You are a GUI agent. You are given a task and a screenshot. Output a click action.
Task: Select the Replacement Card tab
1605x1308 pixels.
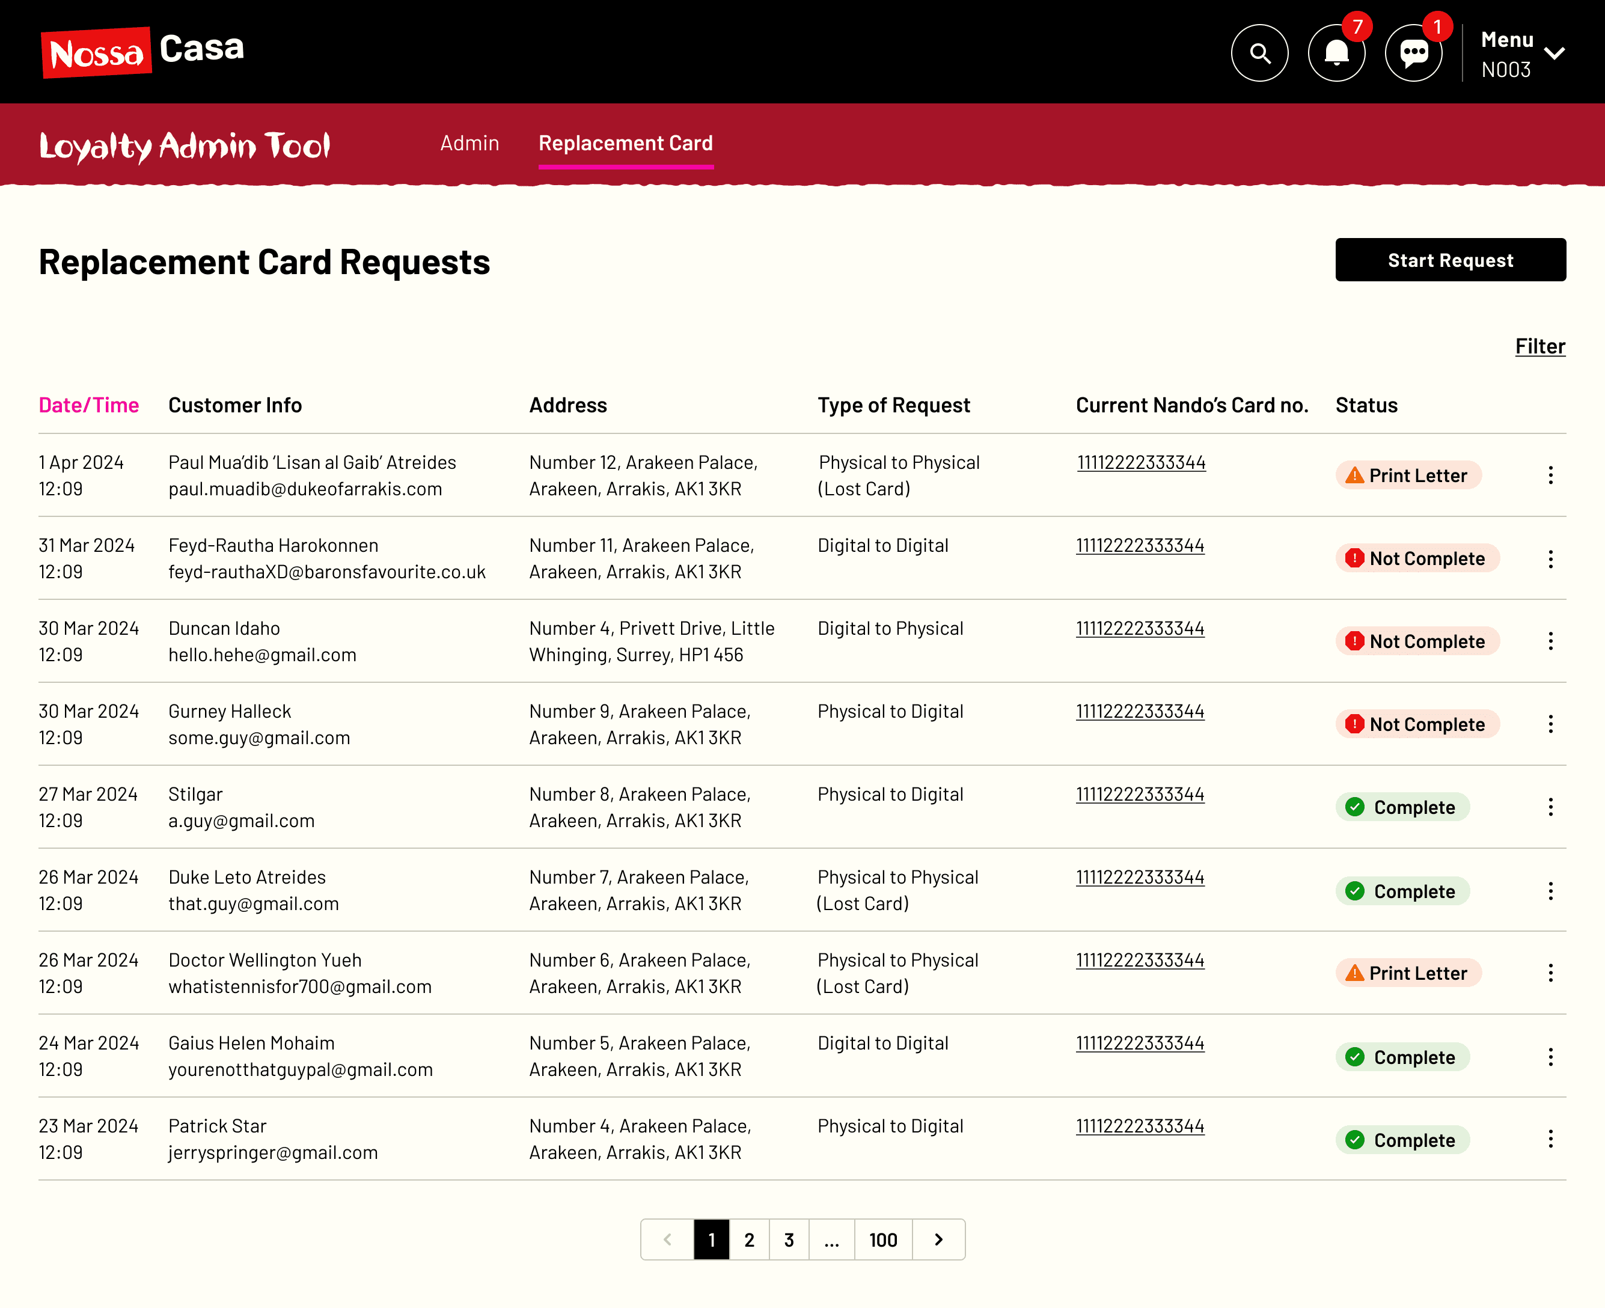pos(625,143)
